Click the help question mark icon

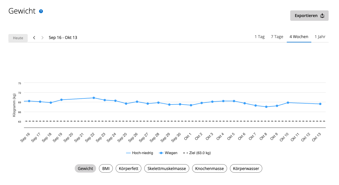[41, 11]
